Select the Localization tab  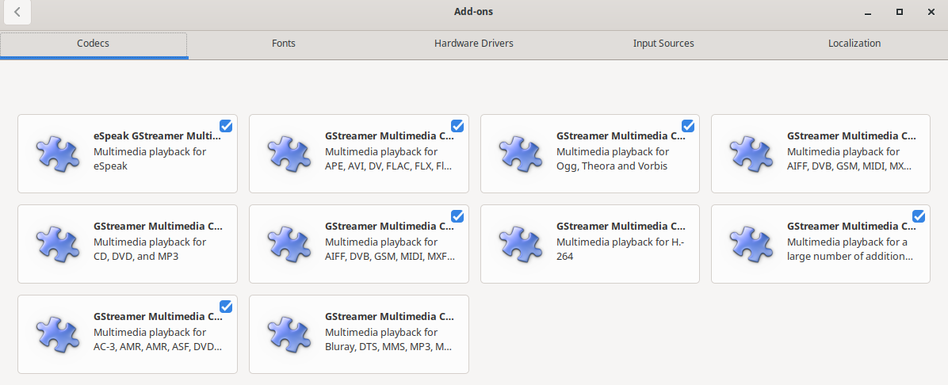tap(854, 44)
